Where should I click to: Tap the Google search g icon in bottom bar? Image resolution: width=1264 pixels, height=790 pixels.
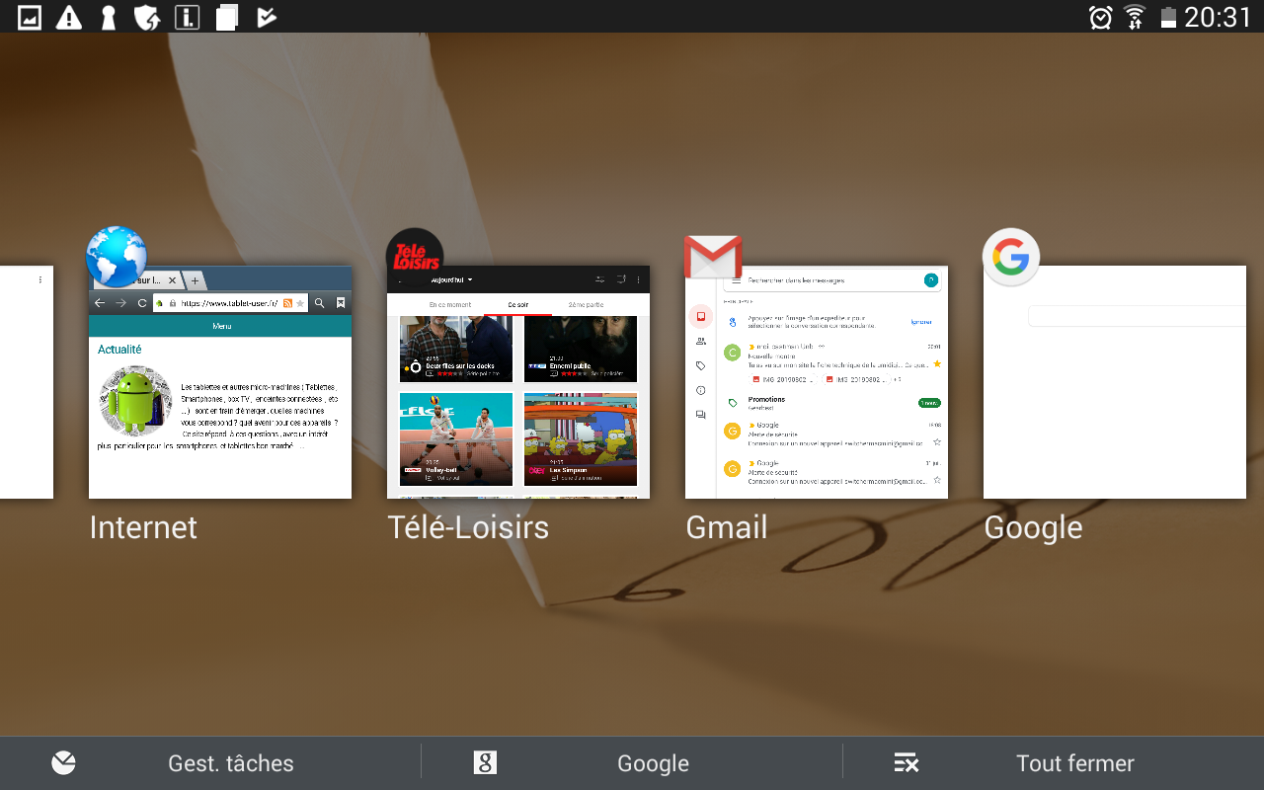tap(484, 762)
